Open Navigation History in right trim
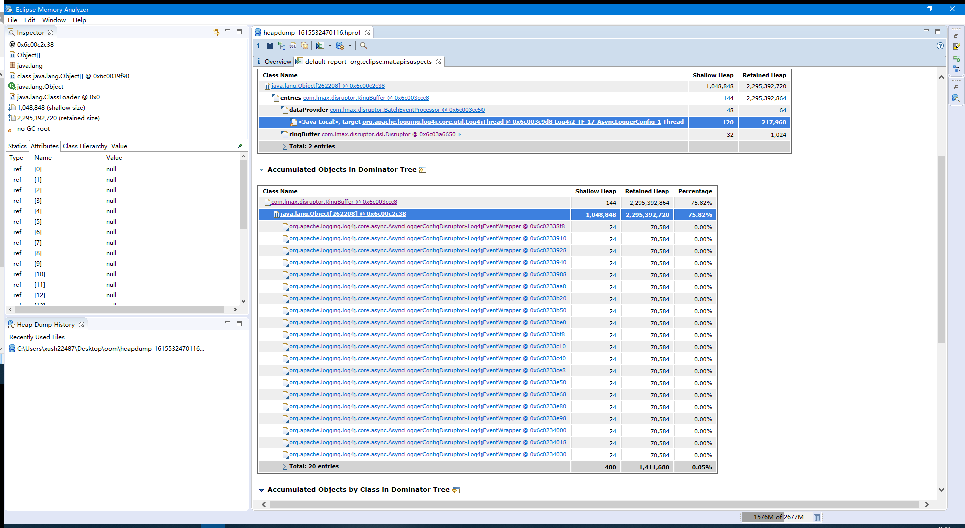Screen dimensions: 965x528 click(956, 59)
